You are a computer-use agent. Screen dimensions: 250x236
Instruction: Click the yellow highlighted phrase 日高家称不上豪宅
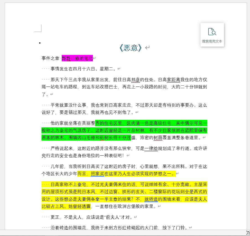coord(68,184)
